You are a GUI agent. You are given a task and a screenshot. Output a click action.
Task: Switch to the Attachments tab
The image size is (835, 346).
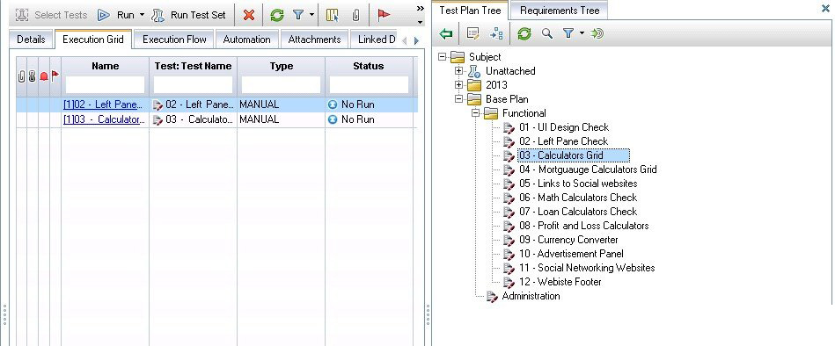pyautogui.click(x=314, y=40)
